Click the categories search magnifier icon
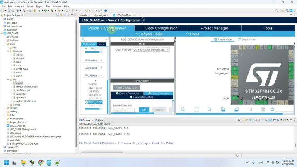This screenshot has width=297, height=167. pos(83,39)
